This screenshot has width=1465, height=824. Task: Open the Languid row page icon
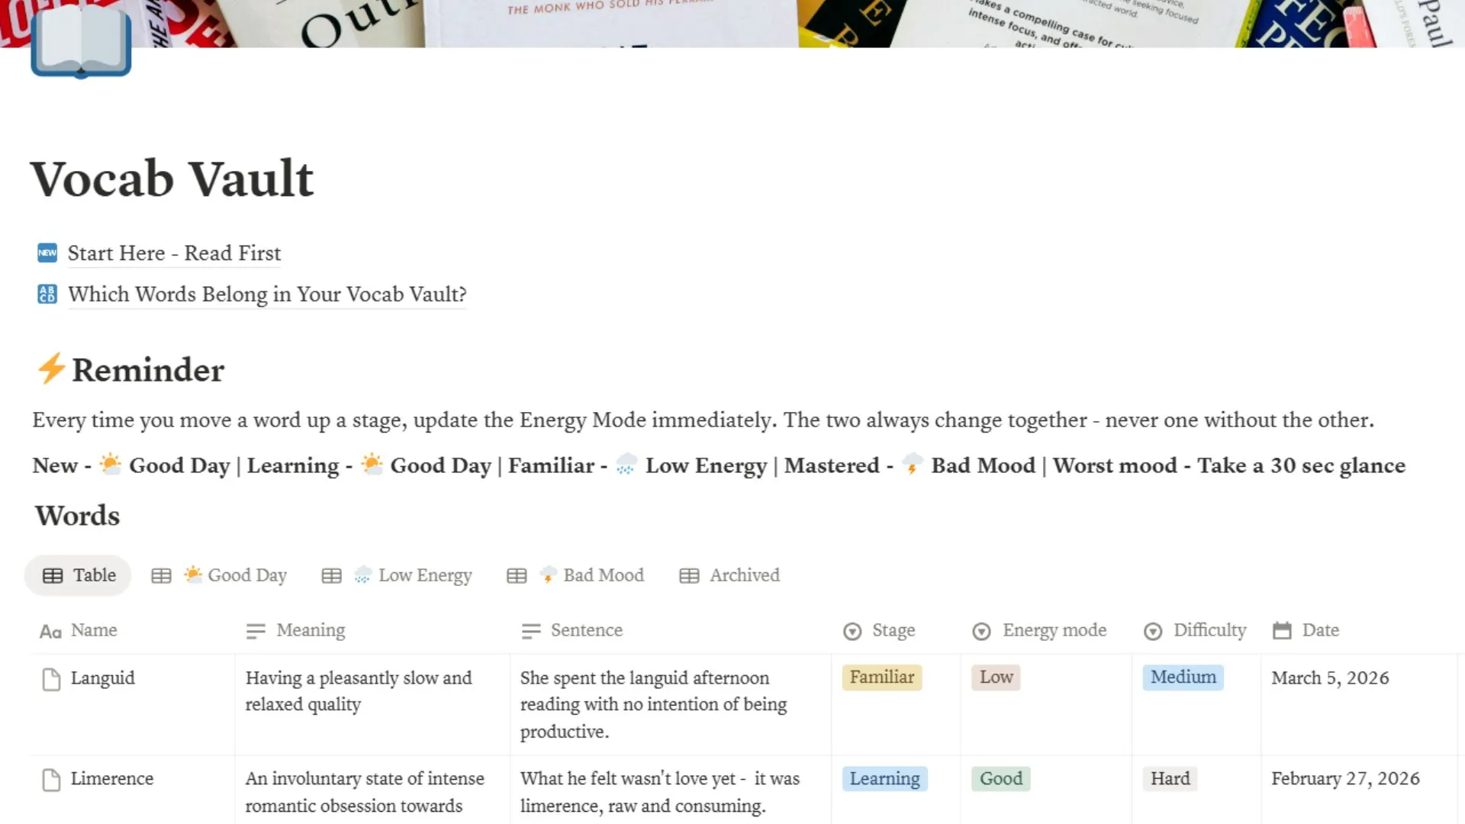(51, 679)
